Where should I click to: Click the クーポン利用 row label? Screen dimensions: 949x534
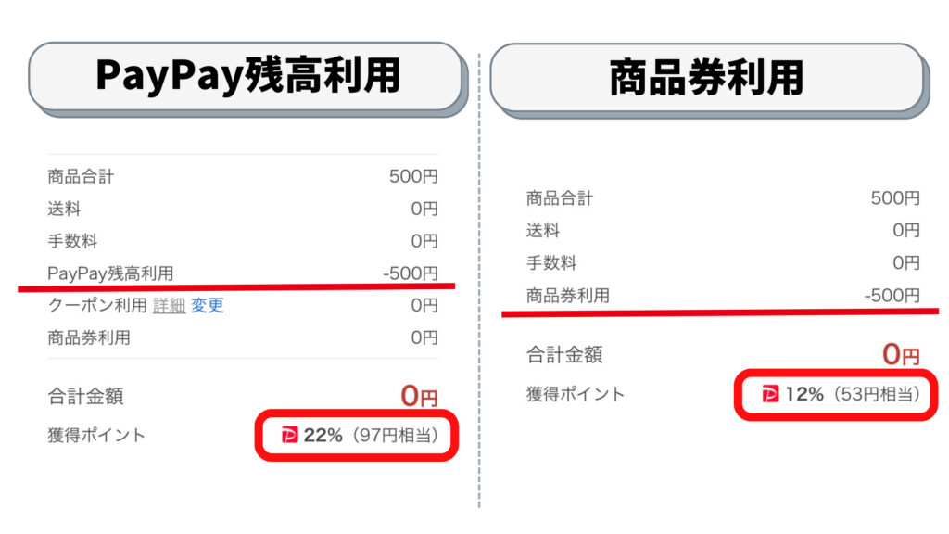click(x=97, y=305)
